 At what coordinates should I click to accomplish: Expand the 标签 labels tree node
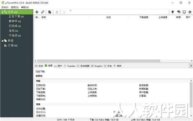click(x=3, y=41)
